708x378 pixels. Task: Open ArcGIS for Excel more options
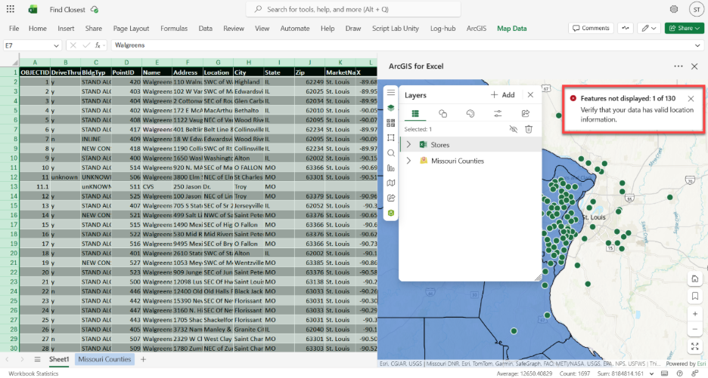678,66
